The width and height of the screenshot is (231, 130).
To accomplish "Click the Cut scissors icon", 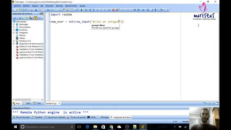I will pyautogui.click(x=36, y=10).
